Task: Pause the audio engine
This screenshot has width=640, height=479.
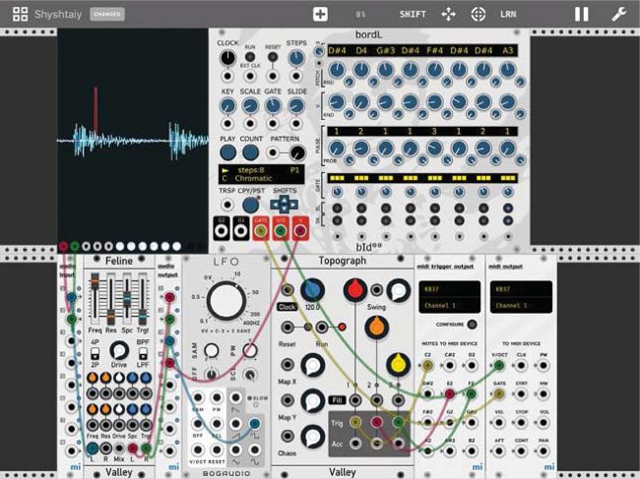Action: click(x=582, y=15)
